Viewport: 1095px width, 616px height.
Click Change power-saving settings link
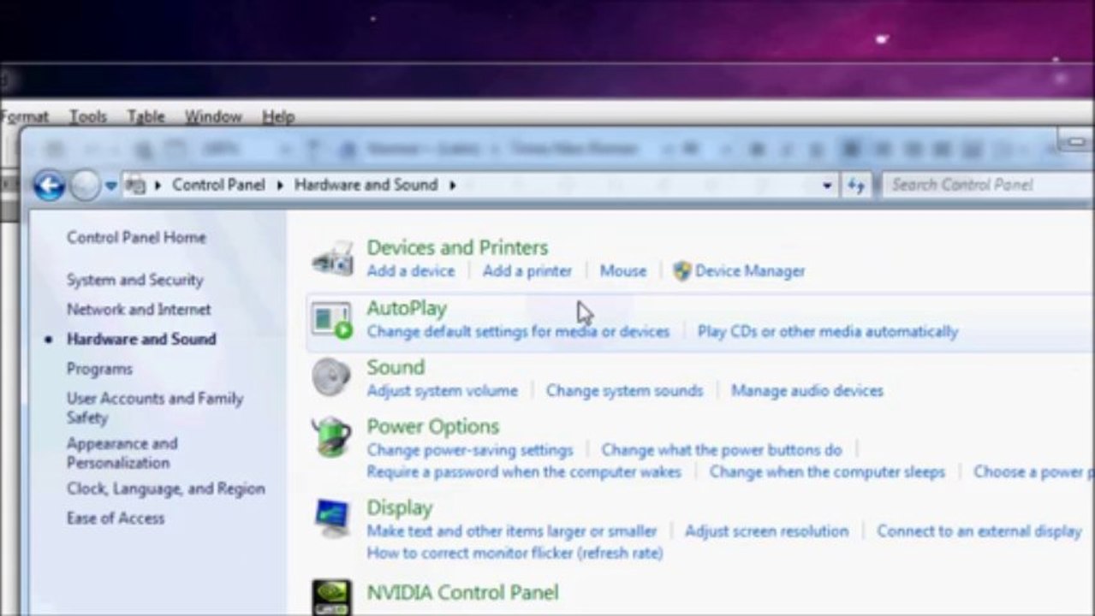click(470, 450)
